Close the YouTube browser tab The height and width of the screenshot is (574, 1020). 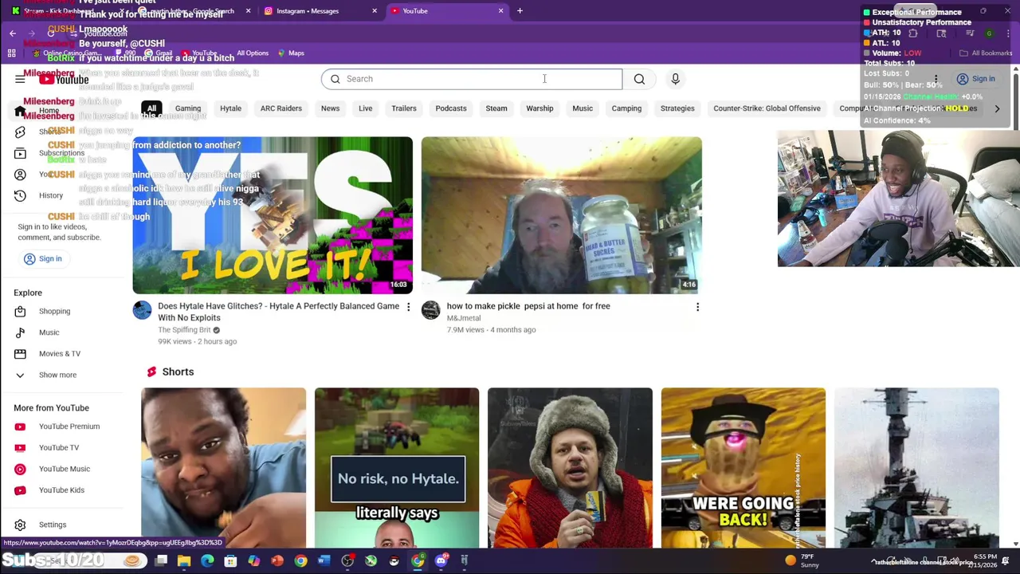[x=500, y=11]
